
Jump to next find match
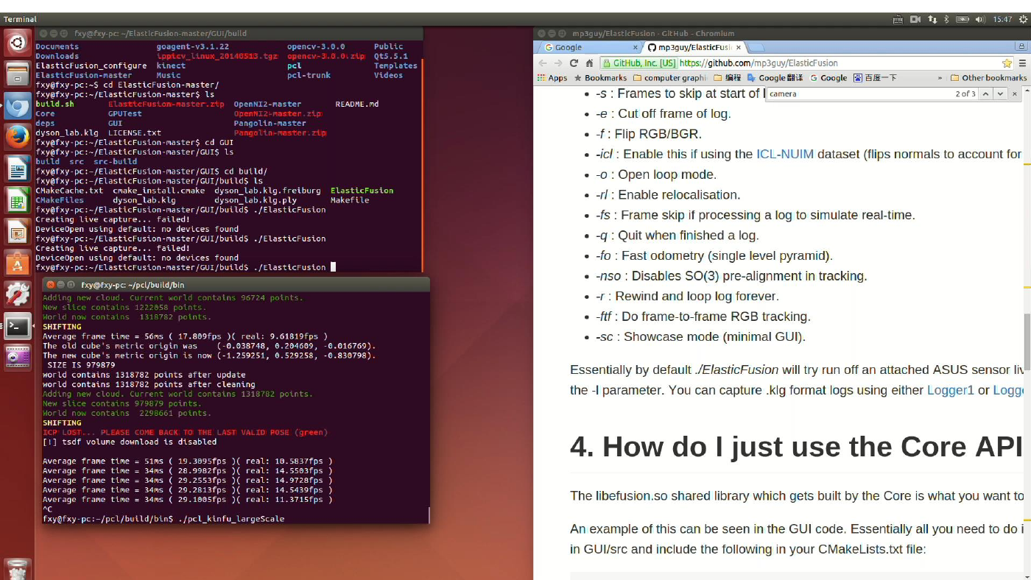[x=1000, y=93]
